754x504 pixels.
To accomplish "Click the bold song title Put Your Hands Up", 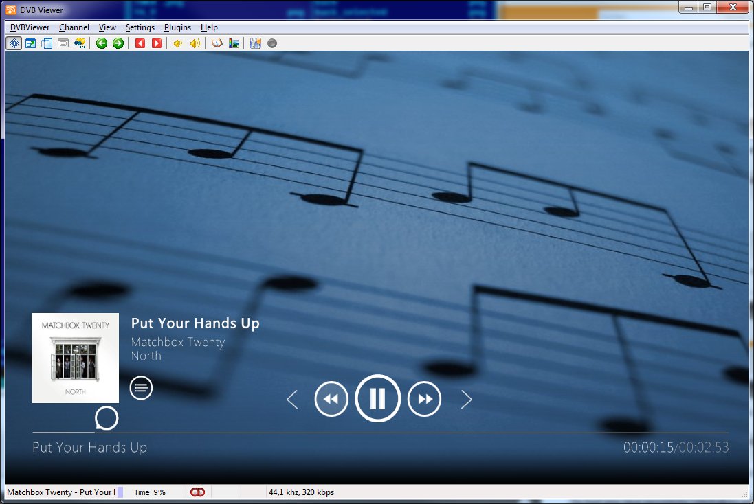I will coord(195,323).
